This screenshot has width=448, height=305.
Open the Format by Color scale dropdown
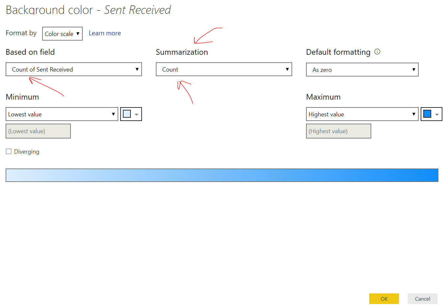click(x=62, y=34)
